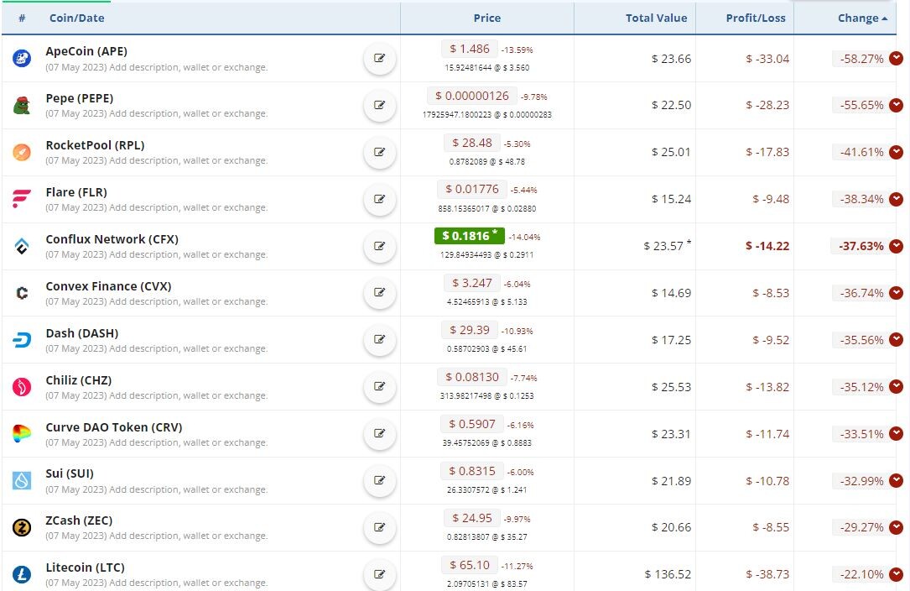Expand the Curve DAO Token row's chevron
Image resolution: width=910 pixels, height=591 pixels.
tap(896, 433)
